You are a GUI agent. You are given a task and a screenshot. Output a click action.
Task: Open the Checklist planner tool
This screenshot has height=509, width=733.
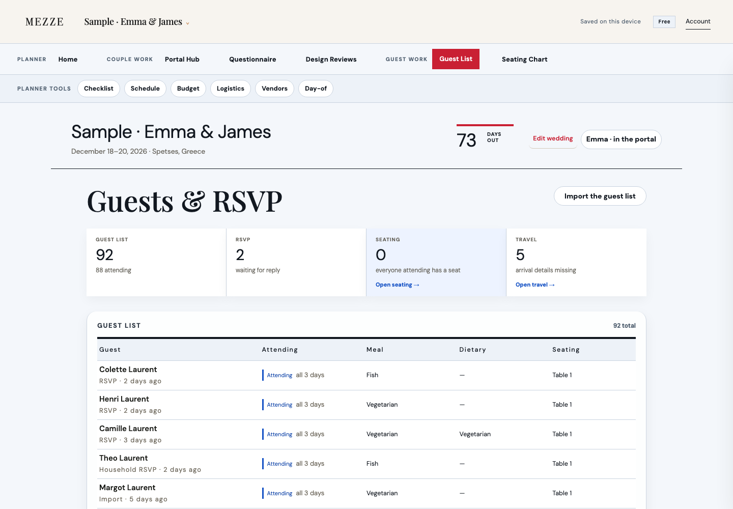[x=99, y=89]
